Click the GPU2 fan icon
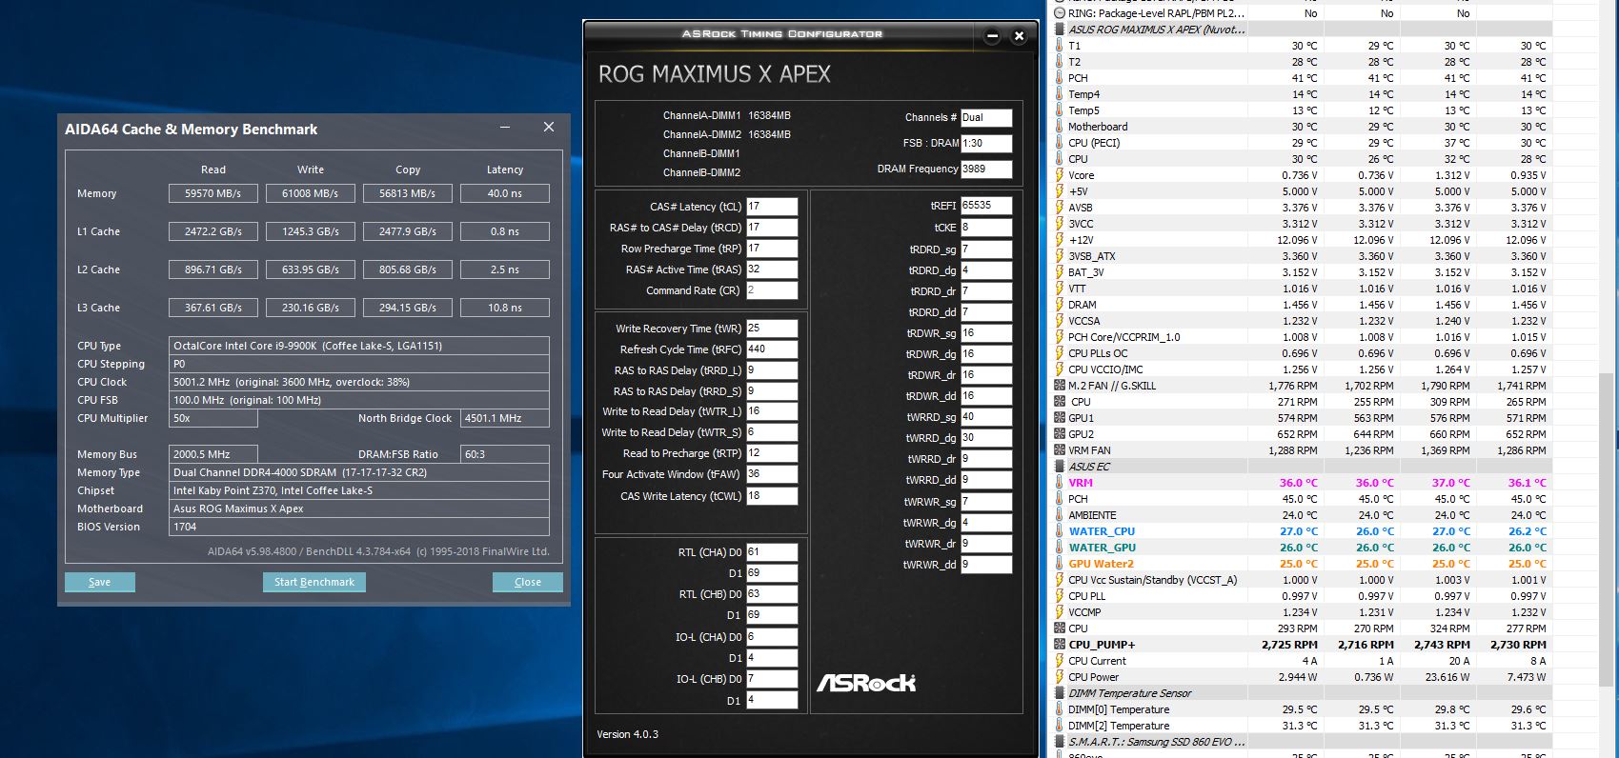The width and height of the screenshot is (1619, 758). click(x=1060, y=434)
